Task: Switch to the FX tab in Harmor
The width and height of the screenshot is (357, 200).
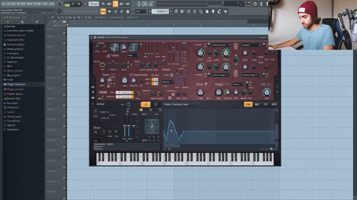Action: click(266, 104)
